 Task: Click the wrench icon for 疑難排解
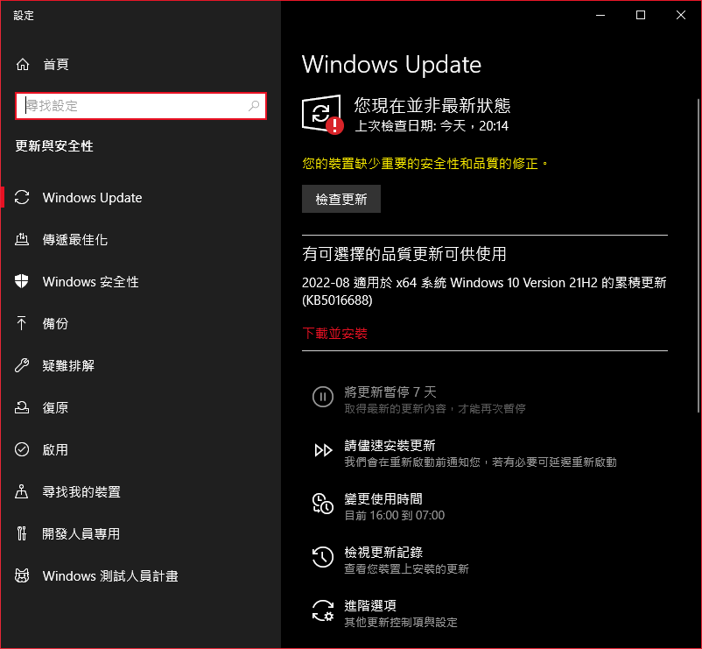22,365
